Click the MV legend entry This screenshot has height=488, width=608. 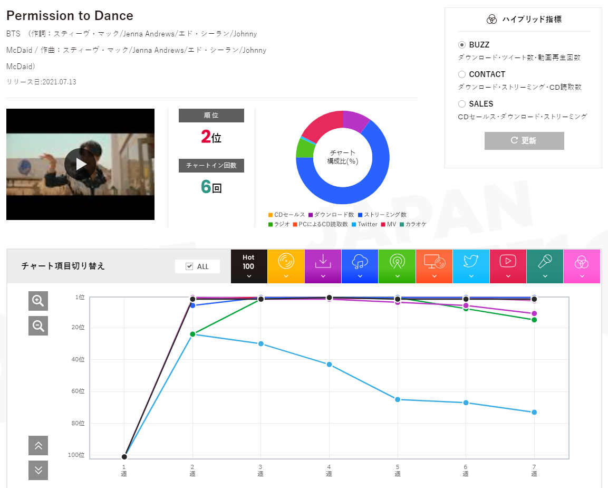pyautogui.click(x=389, y=224)
